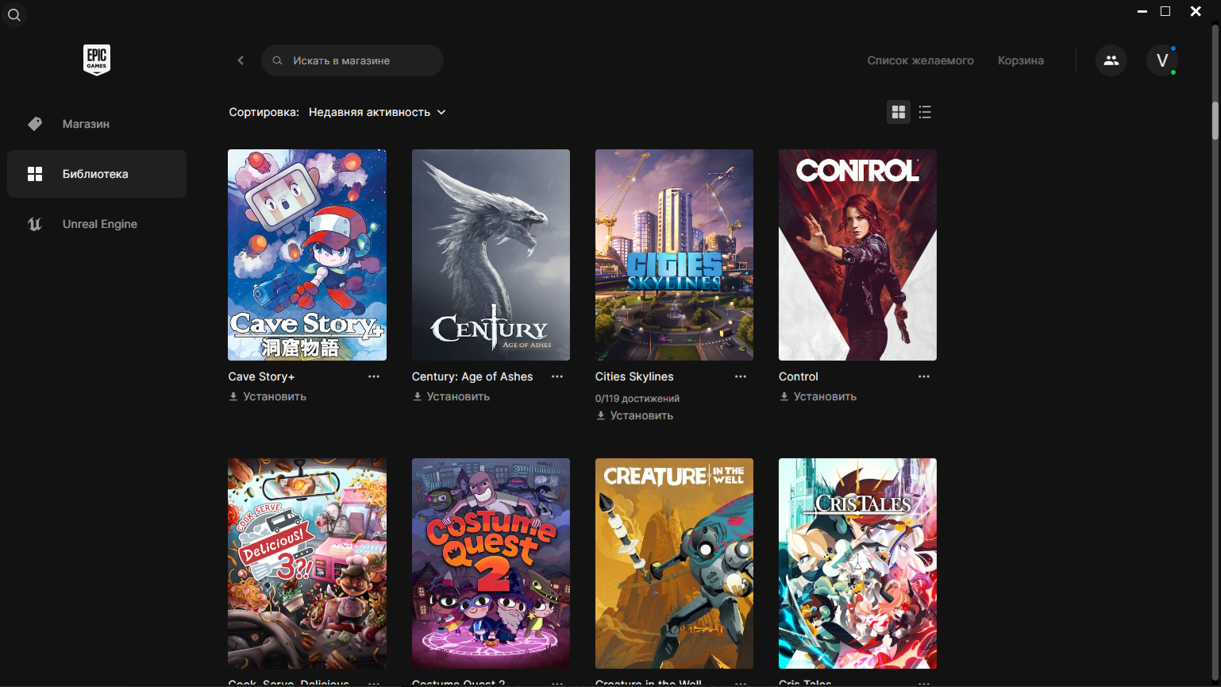Click the Control title text
This screenshot has height=687, width=1221.
coord(798,376)
